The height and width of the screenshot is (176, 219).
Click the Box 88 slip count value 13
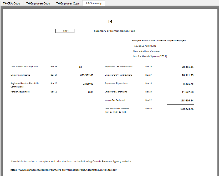(80, 67)
